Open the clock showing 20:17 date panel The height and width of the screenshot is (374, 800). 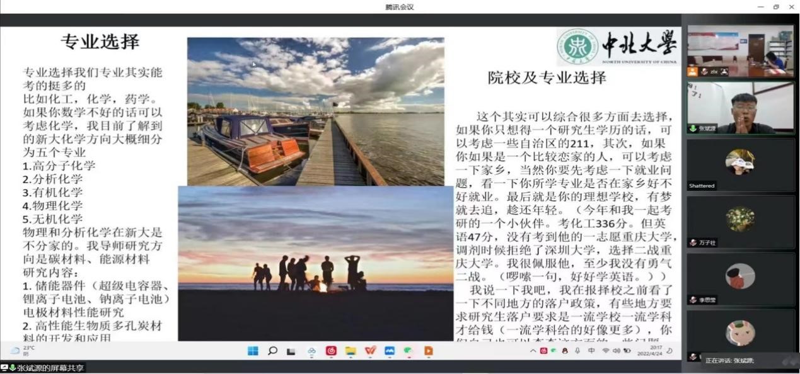click(656, 351)
